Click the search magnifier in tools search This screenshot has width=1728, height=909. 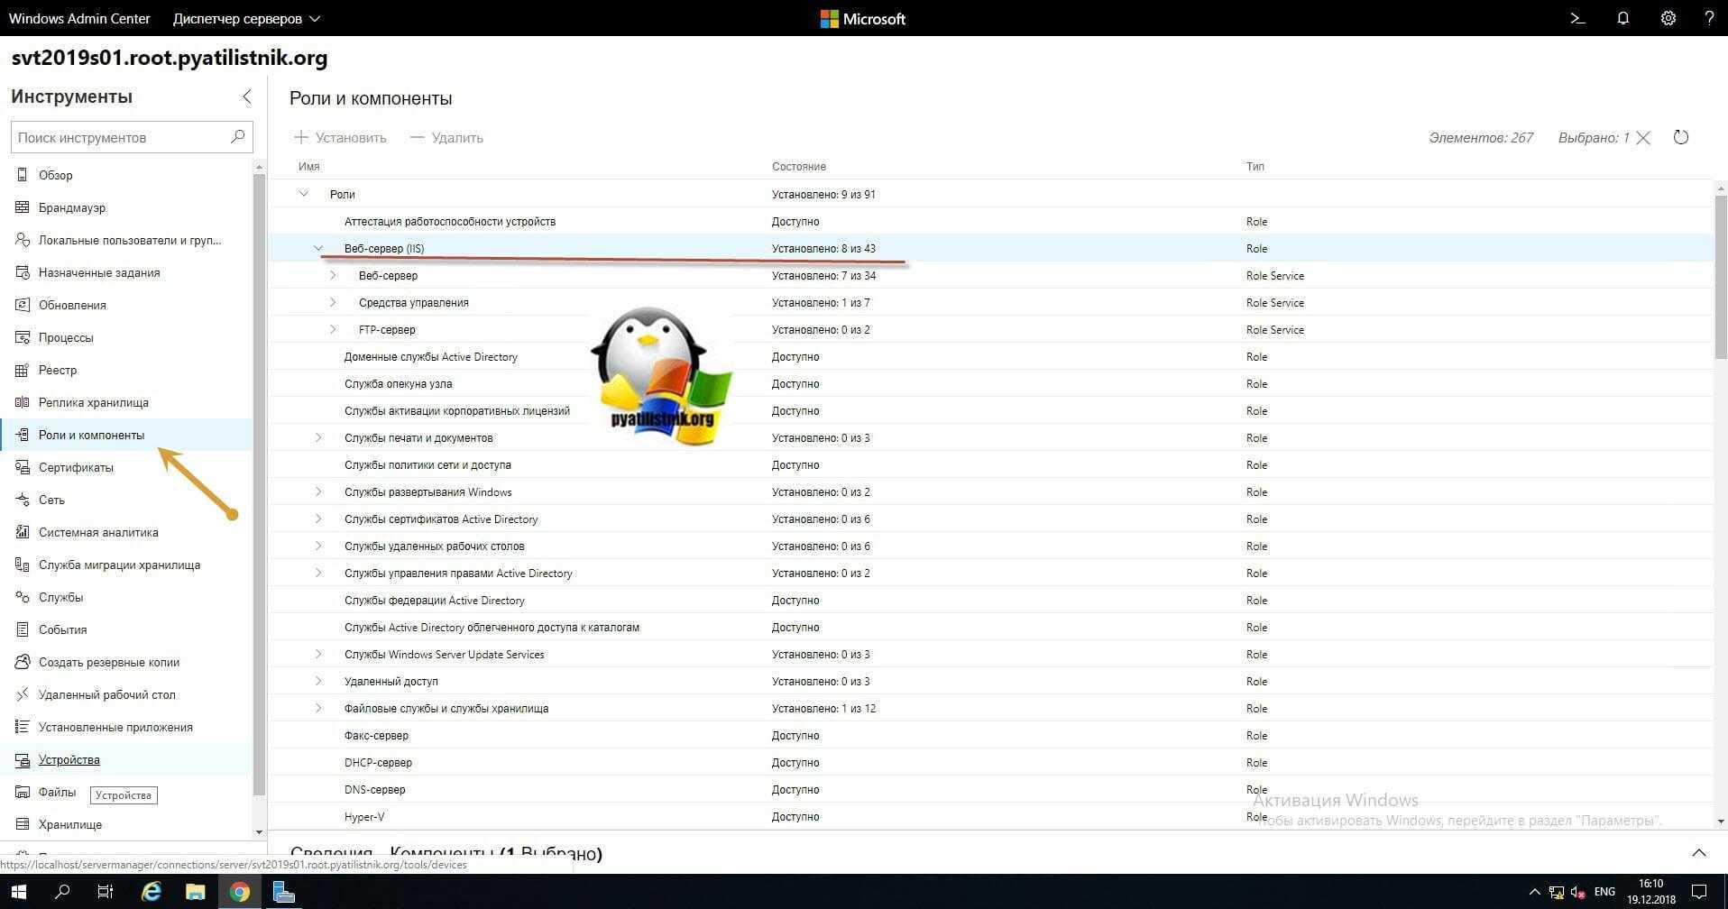pyautogui.click(x=237, y=137)
